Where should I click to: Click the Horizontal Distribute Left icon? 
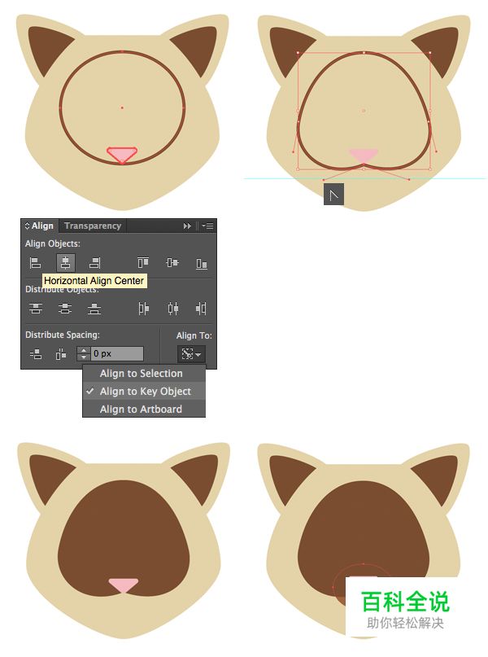[143, 309]
